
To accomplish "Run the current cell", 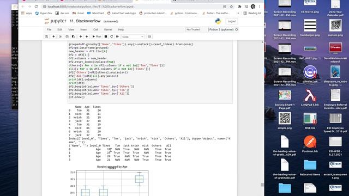I will (97, 36).
